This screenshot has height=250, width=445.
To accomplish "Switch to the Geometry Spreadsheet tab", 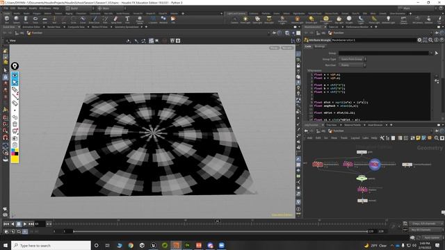I will click(127, 27).
